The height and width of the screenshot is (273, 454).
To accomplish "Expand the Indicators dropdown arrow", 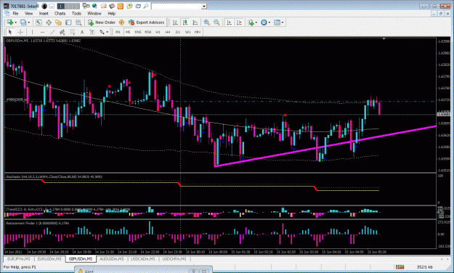I will pos(256,23).
